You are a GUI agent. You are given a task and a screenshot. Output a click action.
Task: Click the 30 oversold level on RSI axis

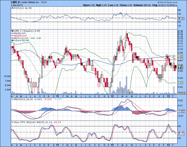(x=180, y=22)
